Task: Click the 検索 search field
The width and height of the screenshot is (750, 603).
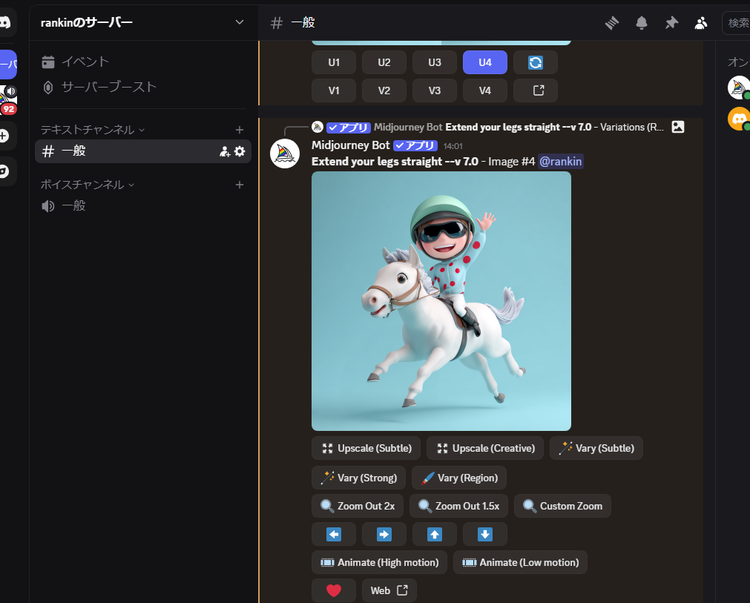Action: click(737, 23)
